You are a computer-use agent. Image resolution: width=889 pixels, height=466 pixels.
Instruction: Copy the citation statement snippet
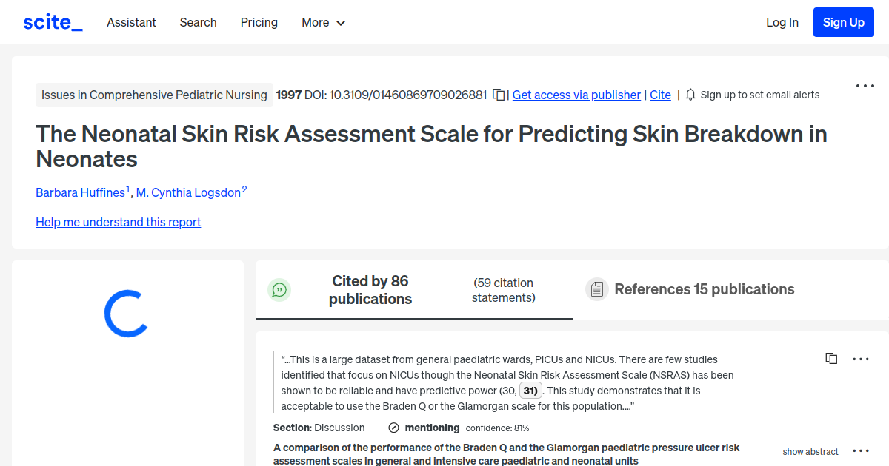(831, 358)
